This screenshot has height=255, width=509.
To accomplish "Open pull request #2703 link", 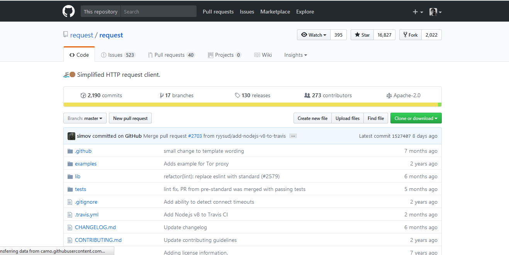I will (195, 136).
